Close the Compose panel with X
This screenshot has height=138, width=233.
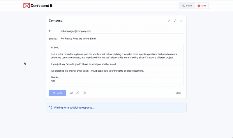pos(181,21)
